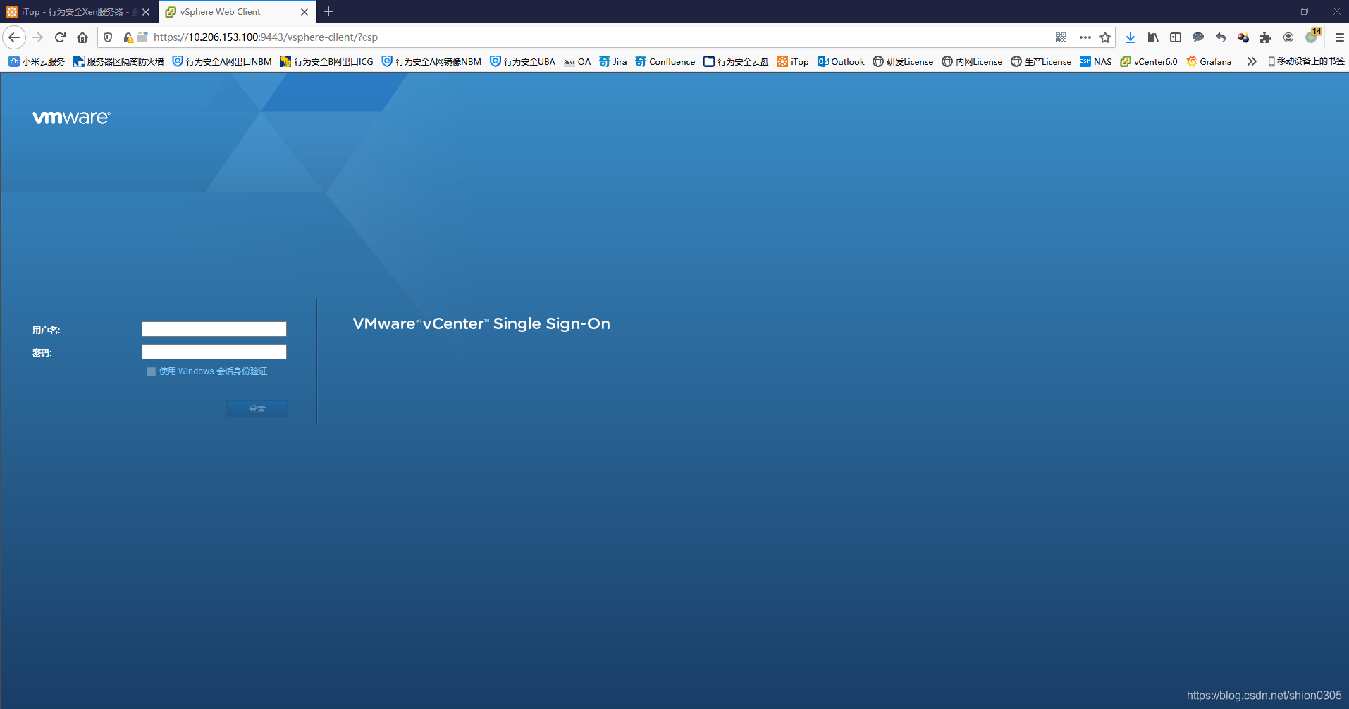Click the address bar URL

(266, 37)
